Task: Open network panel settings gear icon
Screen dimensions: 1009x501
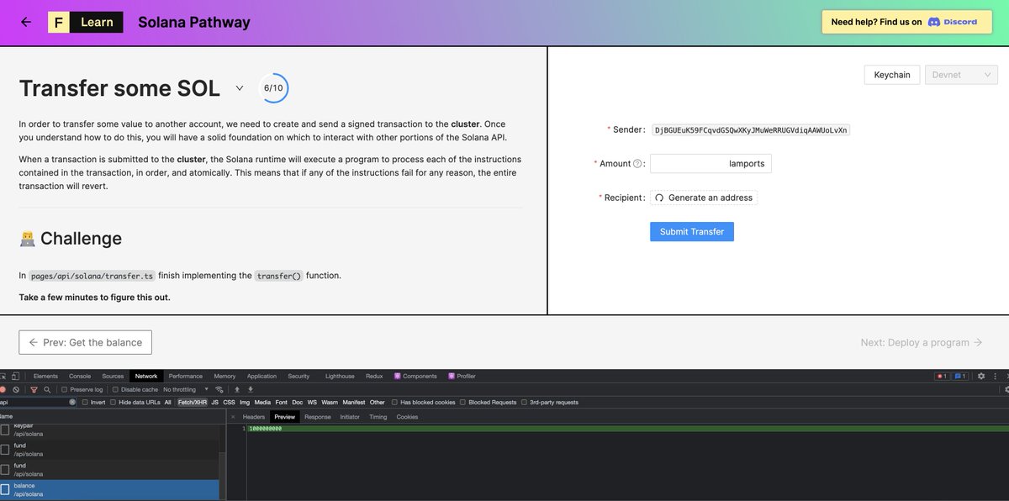Action: (x=1006, y=389)
